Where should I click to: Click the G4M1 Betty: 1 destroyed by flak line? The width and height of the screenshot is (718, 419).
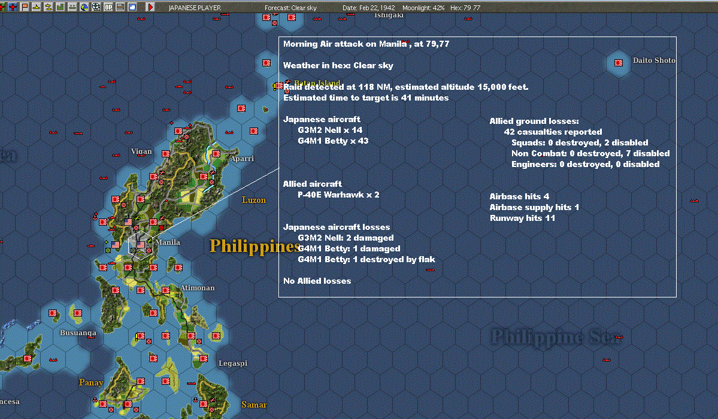pyautogui.click(x=366, y=260)
